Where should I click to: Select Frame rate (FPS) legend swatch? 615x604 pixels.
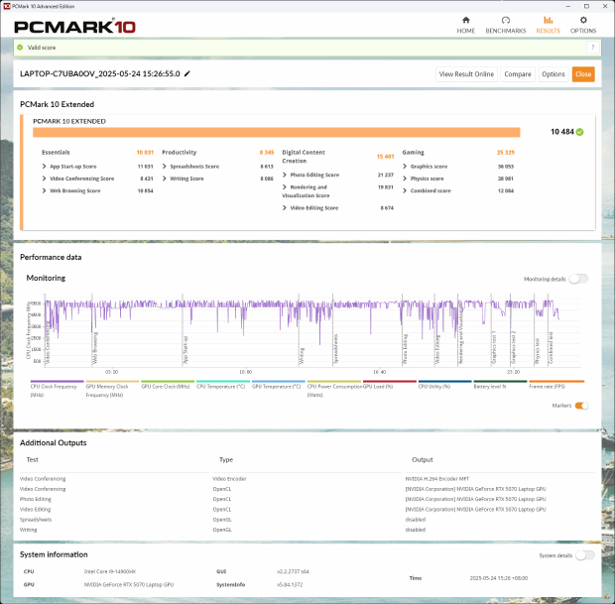click(556, 381)
